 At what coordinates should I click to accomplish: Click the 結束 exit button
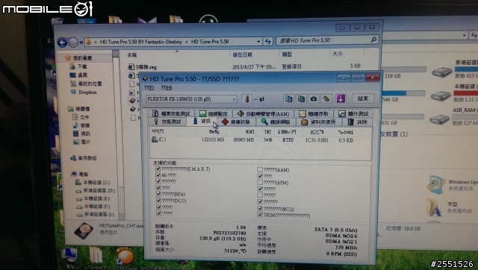pos(363,98)
